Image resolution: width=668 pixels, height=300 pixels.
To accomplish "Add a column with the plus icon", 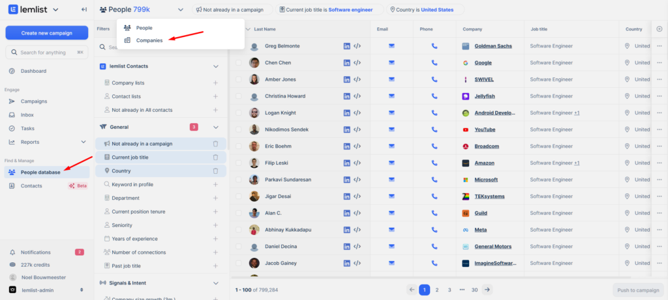I will tap(659, 29).
